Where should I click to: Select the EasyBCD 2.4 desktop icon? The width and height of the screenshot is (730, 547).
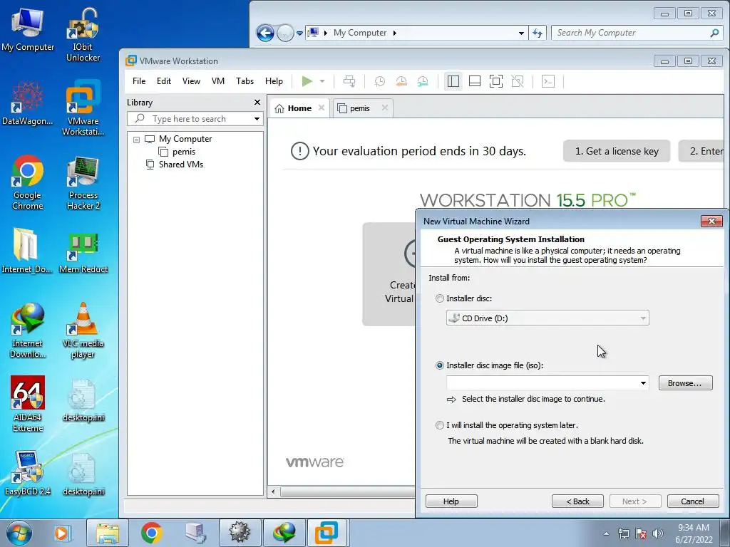pyautogui.click(x=28, y=473)
